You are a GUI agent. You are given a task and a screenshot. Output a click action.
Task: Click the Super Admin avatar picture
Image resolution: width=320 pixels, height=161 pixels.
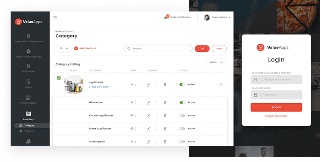point(207,17)
